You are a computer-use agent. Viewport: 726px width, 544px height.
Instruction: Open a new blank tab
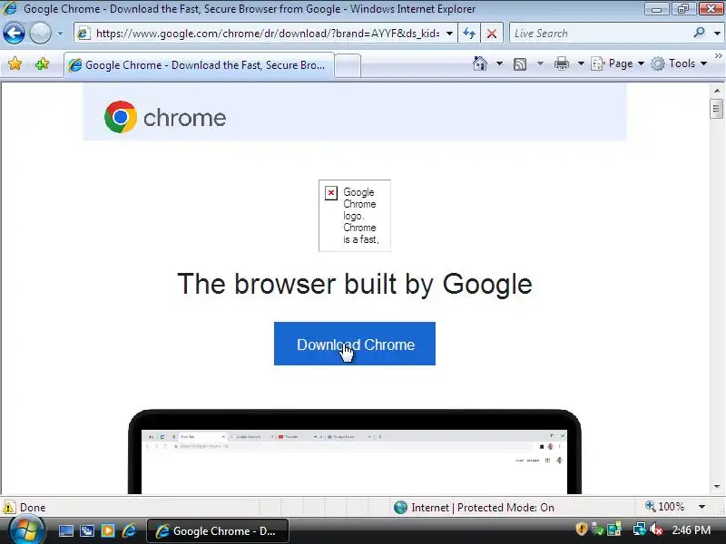coord(348,65)
